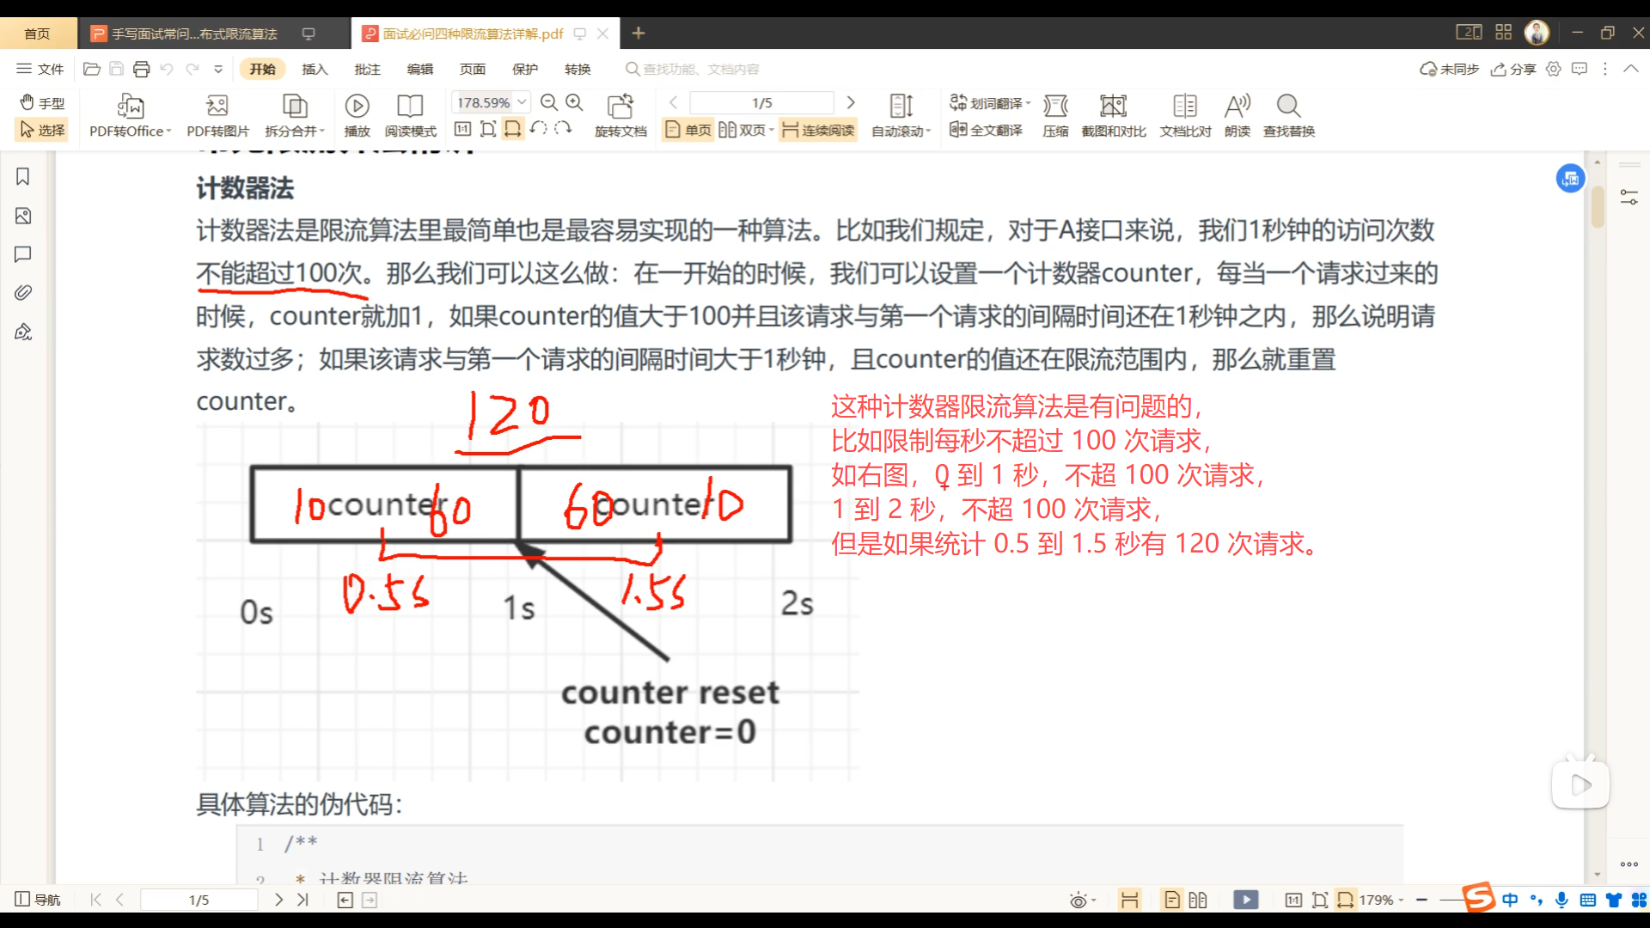
Task: Open the 旋转文档 rotate document tool
Action: point(620,107)
